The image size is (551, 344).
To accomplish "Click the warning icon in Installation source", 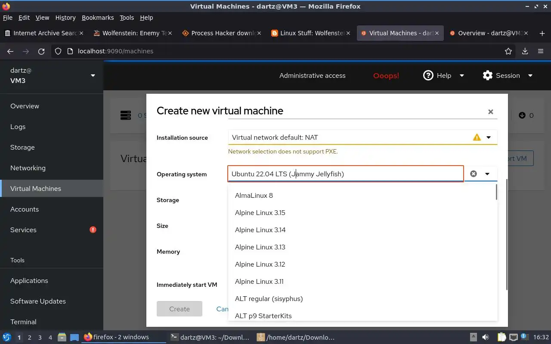I will (x=477, y=138).
